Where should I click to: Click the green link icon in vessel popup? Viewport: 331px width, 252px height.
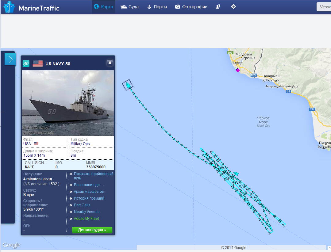tap(26, 63)
